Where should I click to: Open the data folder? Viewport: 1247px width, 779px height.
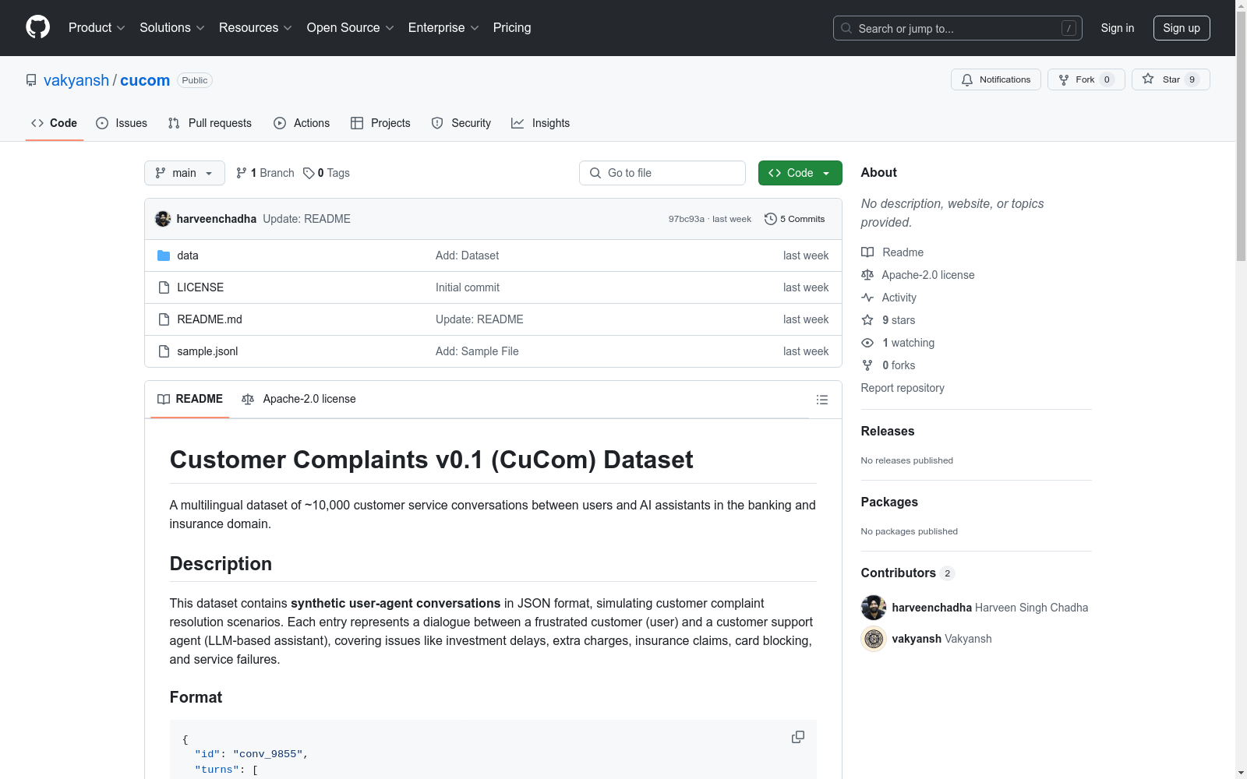click(188, 256)
